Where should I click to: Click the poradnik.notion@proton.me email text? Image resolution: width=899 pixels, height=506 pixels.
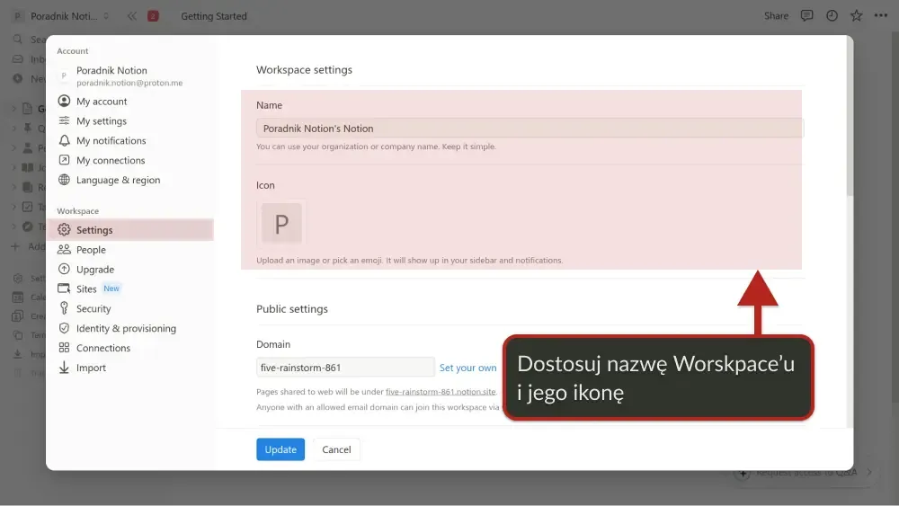pos(129,83)
